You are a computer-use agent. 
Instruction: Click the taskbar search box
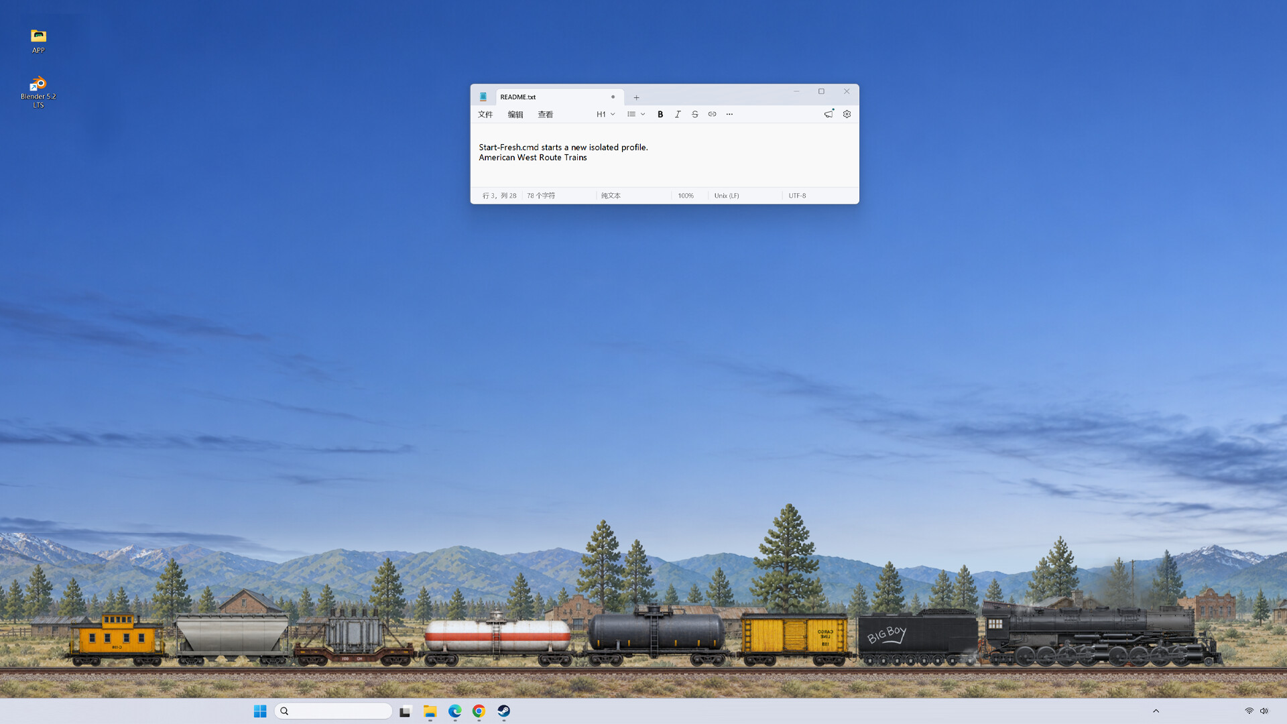pyautogui.click(x=333, y=711)
